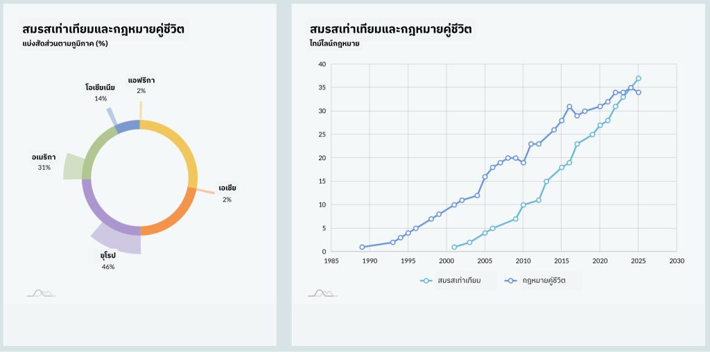Image resolution: width=710 pixels, height=352 pixels.
Task: Click the ยุโรป 46% label
Action: (107, 261)
